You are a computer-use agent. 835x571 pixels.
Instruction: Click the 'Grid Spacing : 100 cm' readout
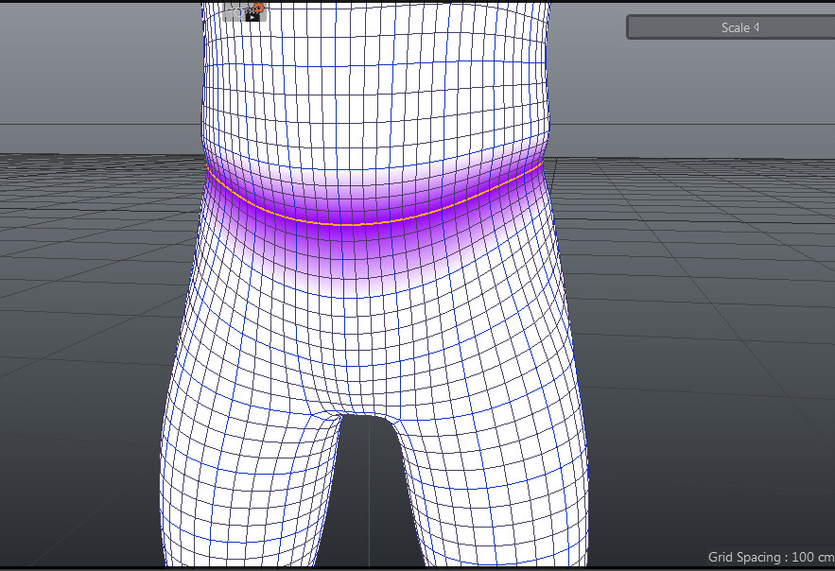point(771,557)
